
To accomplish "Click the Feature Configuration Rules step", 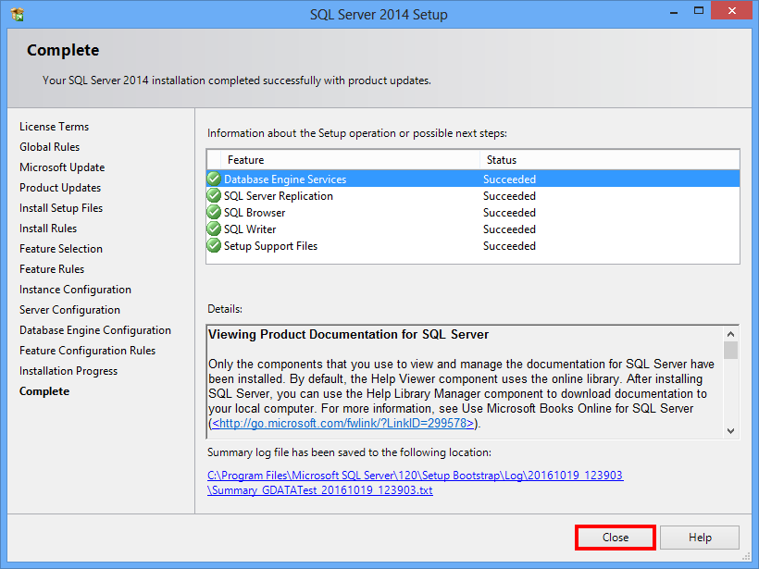I will click(87, 351).
